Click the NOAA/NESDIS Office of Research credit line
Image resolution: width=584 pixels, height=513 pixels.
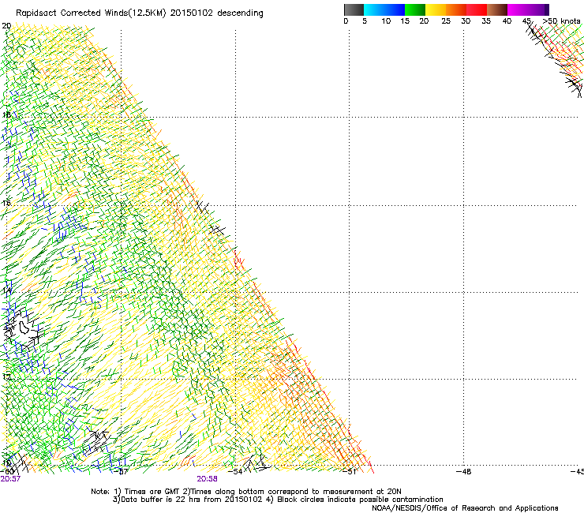(465, 508)
